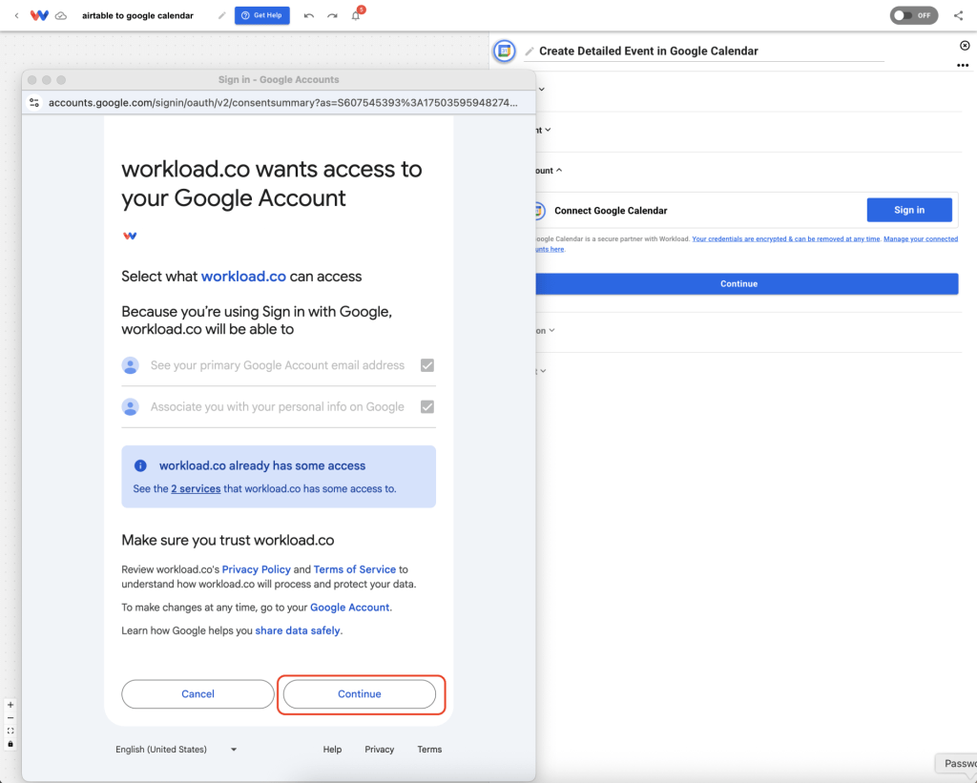Toggle 'See your primary Google Account email address' checkbox
Viewport: 977px width, 783px height.
[426, 365]
